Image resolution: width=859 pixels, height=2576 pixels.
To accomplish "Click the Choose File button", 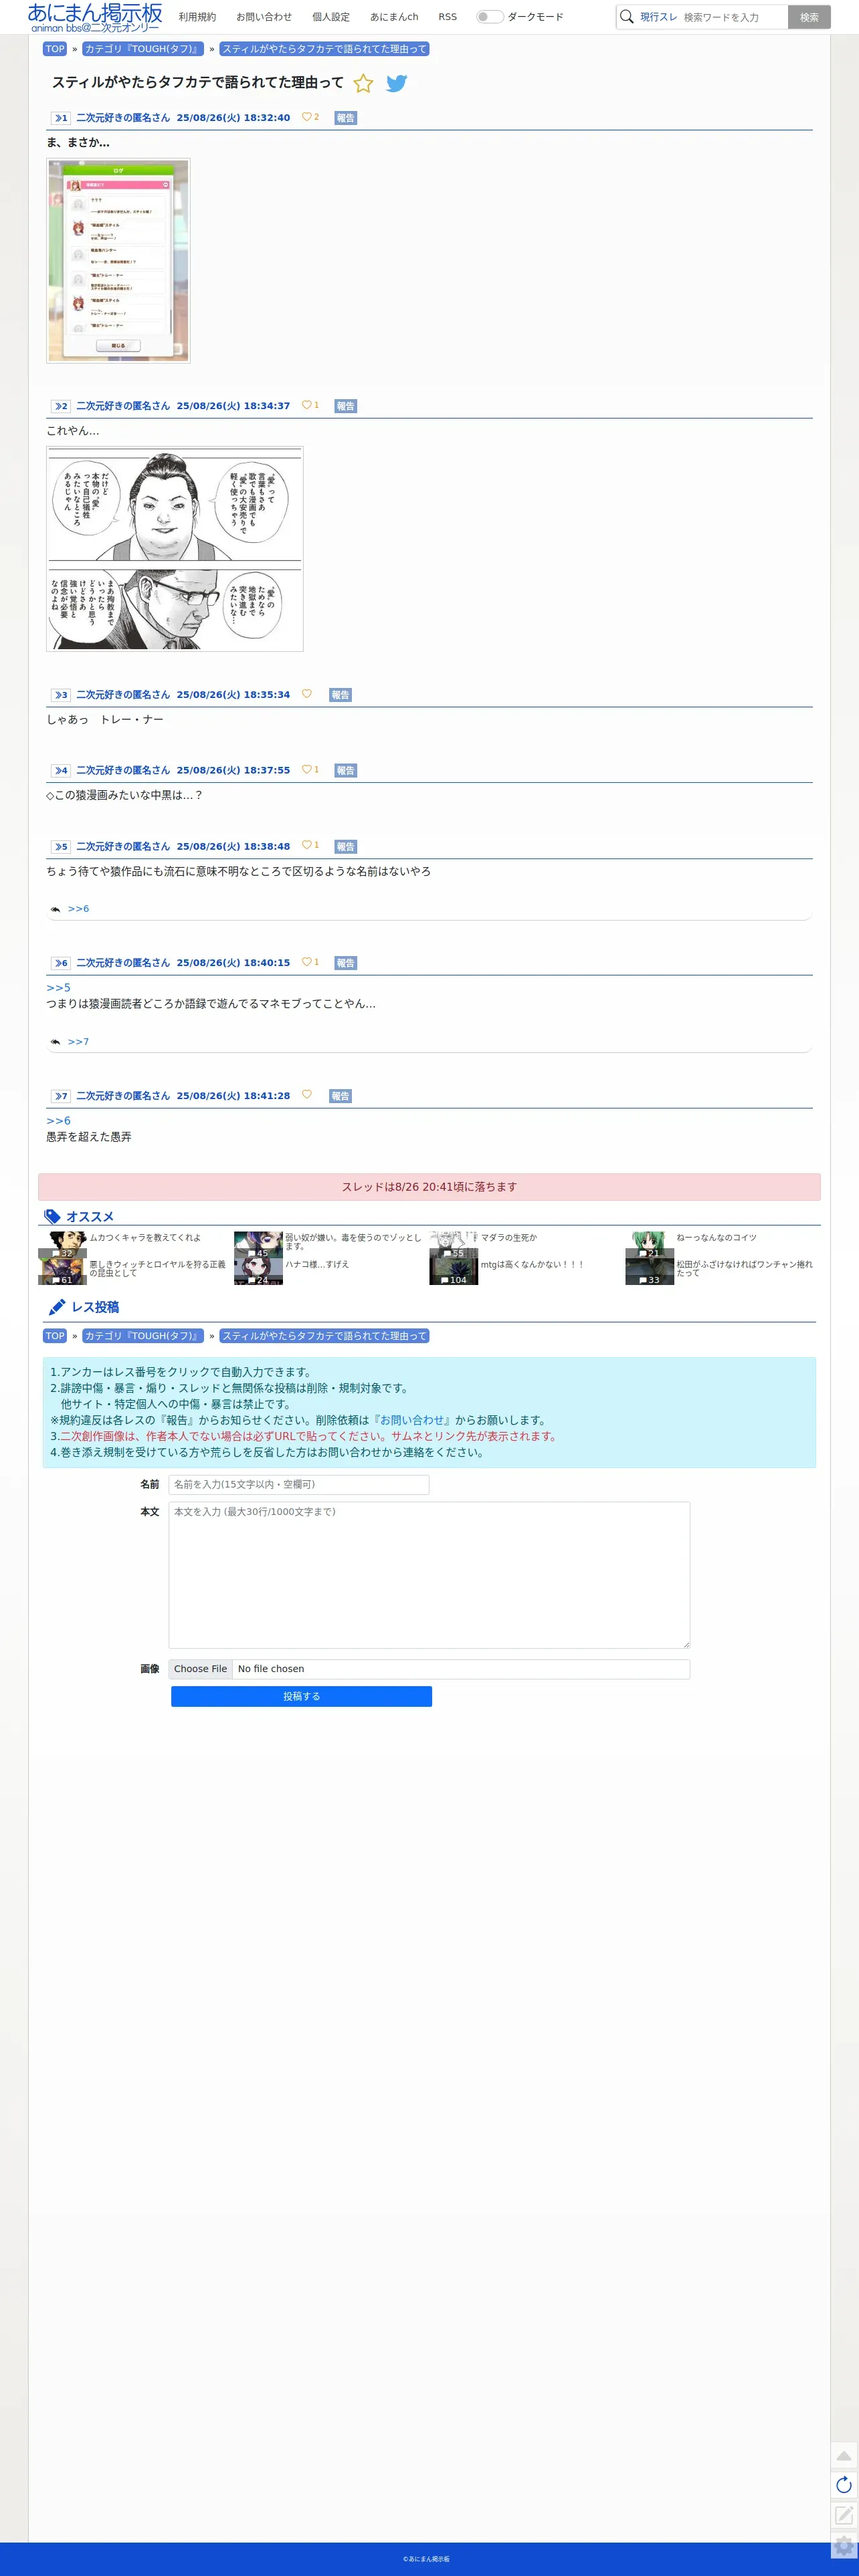I will click(200, 1669).
